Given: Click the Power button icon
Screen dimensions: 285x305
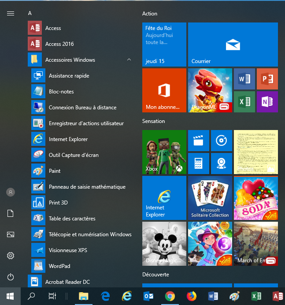Looking at the screenshot, I should [11, 277].
